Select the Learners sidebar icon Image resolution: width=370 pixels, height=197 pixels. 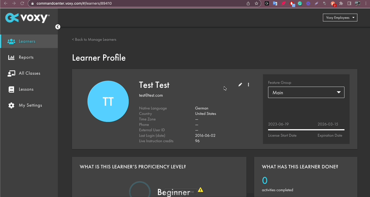click(x=11, y=41)
